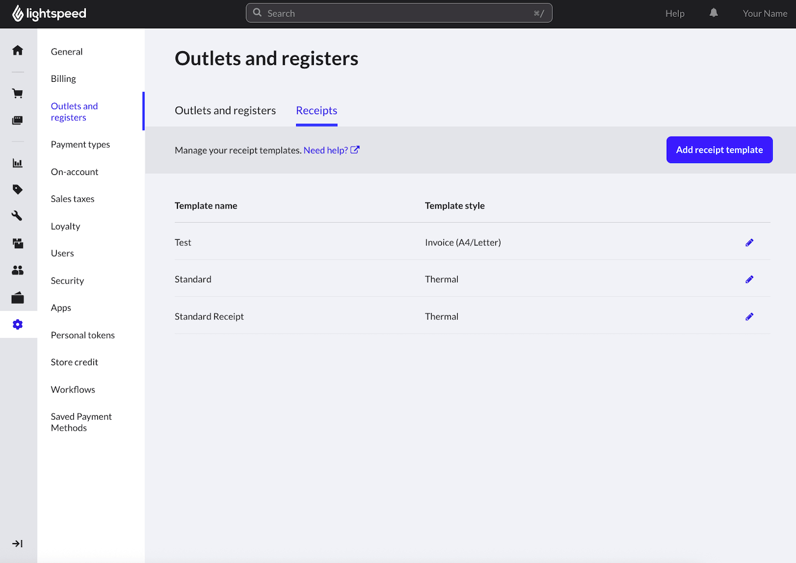Open Your Name account menu
The width and height of the screenshot is (796, 563).
tap(765, 14)
